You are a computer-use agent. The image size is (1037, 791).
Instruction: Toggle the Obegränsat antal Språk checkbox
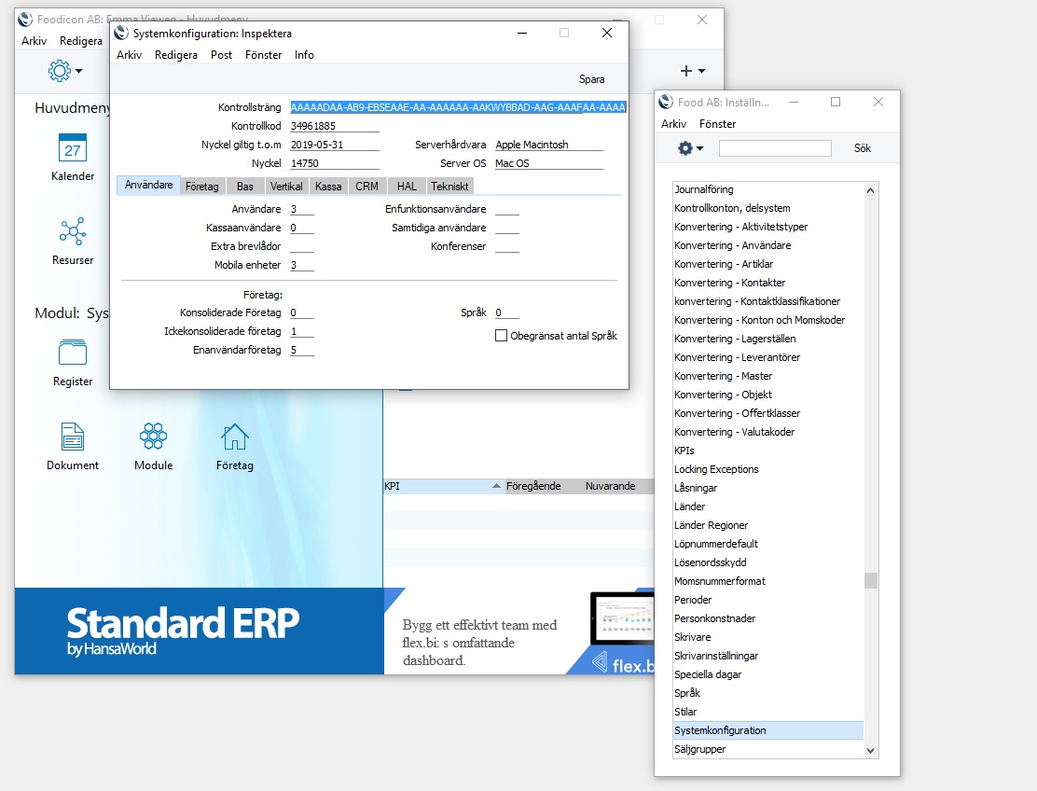coord(502,335)
